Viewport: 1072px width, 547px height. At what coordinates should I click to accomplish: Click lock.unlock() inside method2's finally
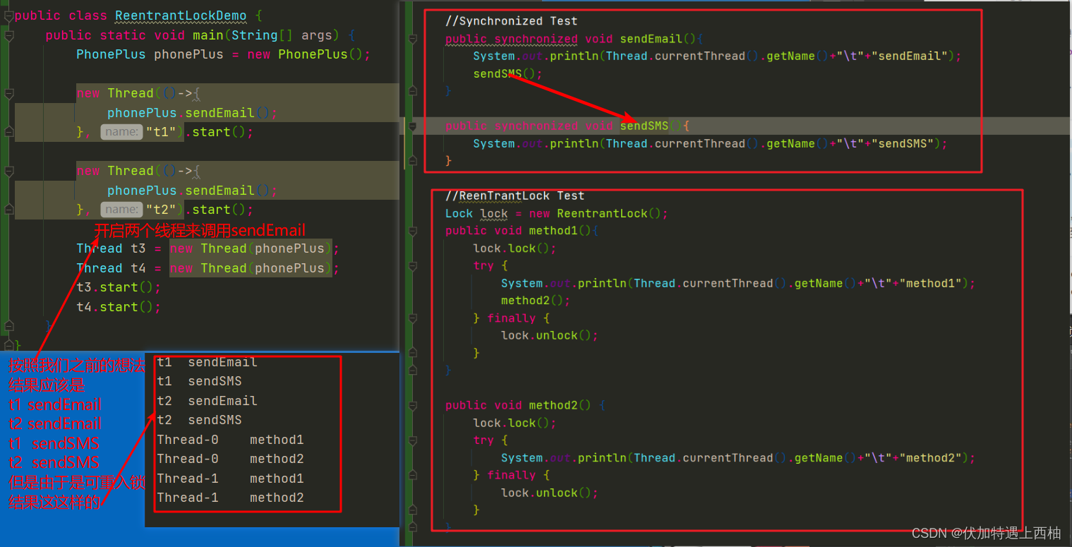(x=550, y=493)
